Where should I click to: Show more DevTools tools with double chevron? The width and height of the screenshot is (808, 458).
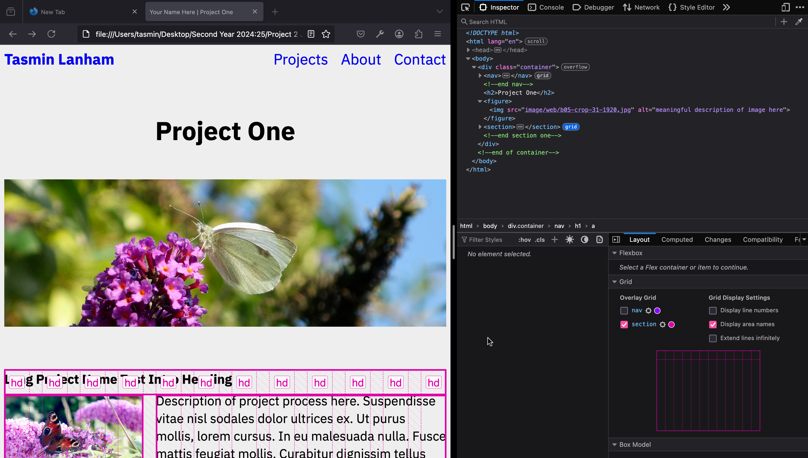pos(727,7)
